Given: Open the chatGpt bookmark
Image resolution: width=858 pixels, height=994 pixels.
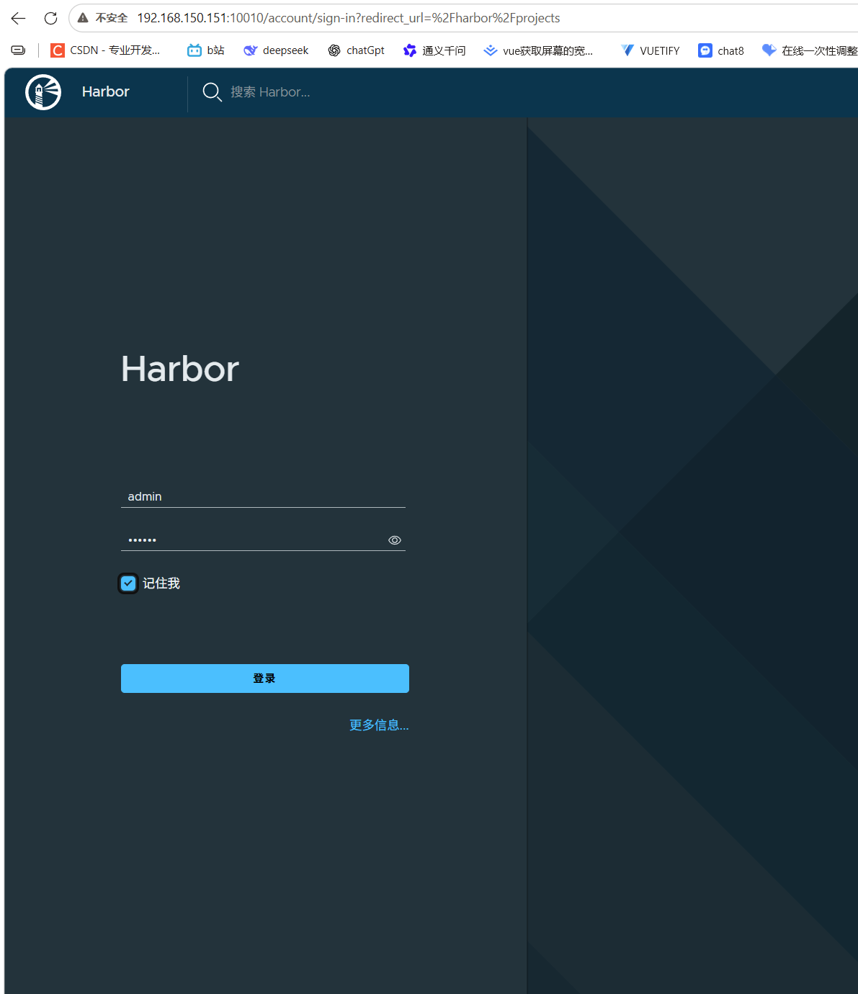Looking at the screenshot, I should click(356, 50).
